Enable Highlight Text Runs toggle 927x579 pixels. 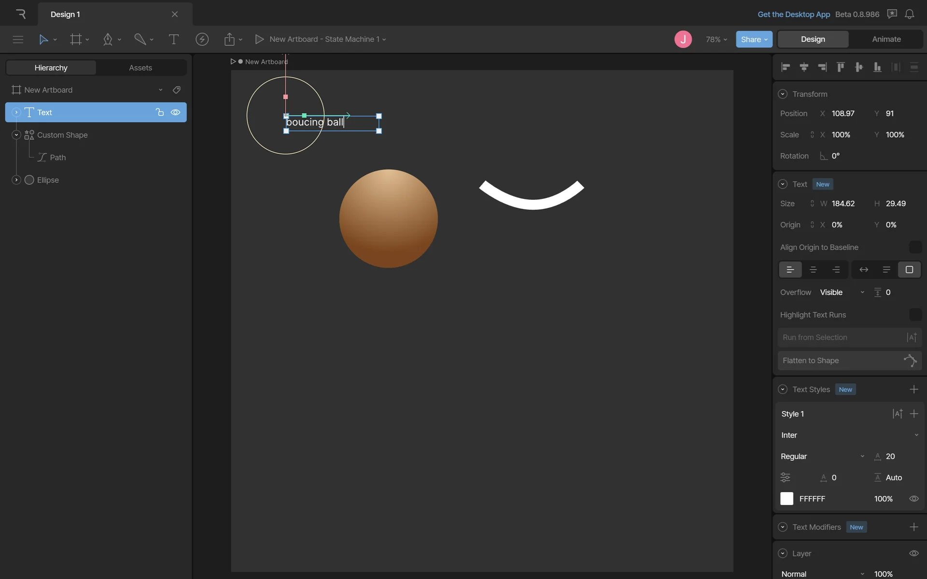click(x=915, y=315)
